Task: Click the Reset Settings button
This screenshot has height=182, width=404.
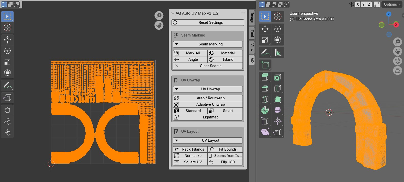Action: (x=208, y=22)
